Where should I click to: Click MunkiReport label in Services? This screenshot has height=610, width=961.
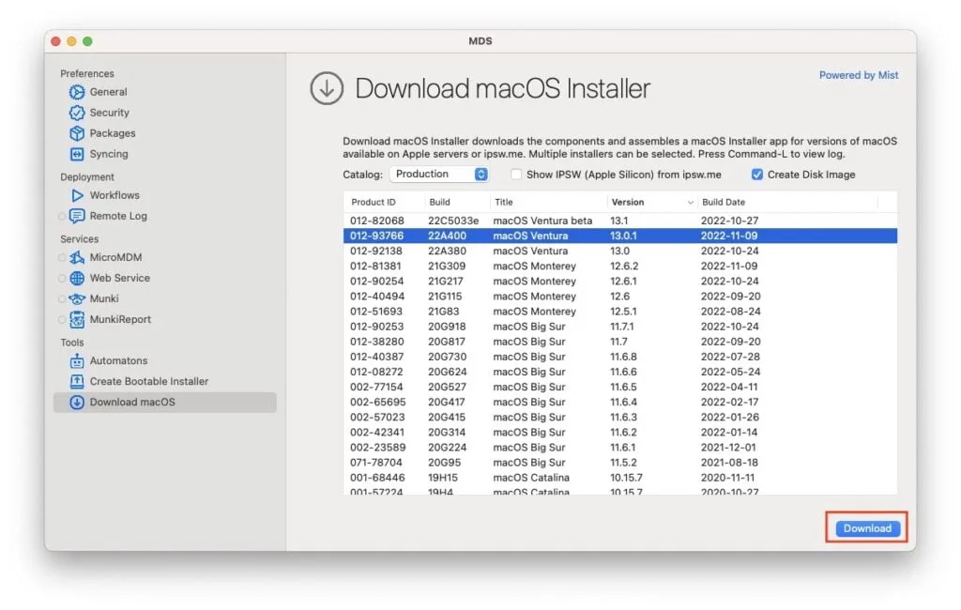pos(120,319)
